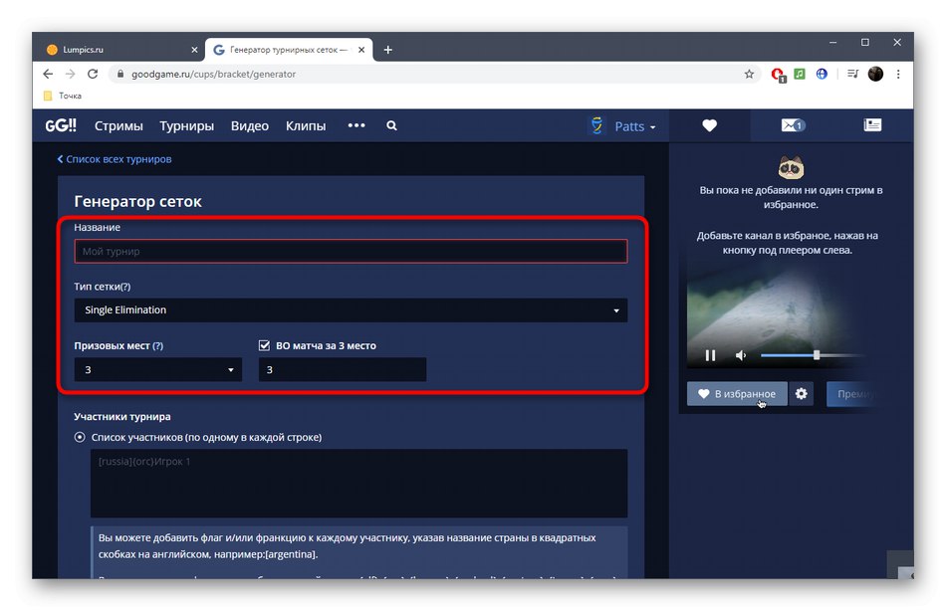Viewport: 946px width, 611px height.
Task: Select the Генератор турнирных сеток tab
Action: point(289,50)
